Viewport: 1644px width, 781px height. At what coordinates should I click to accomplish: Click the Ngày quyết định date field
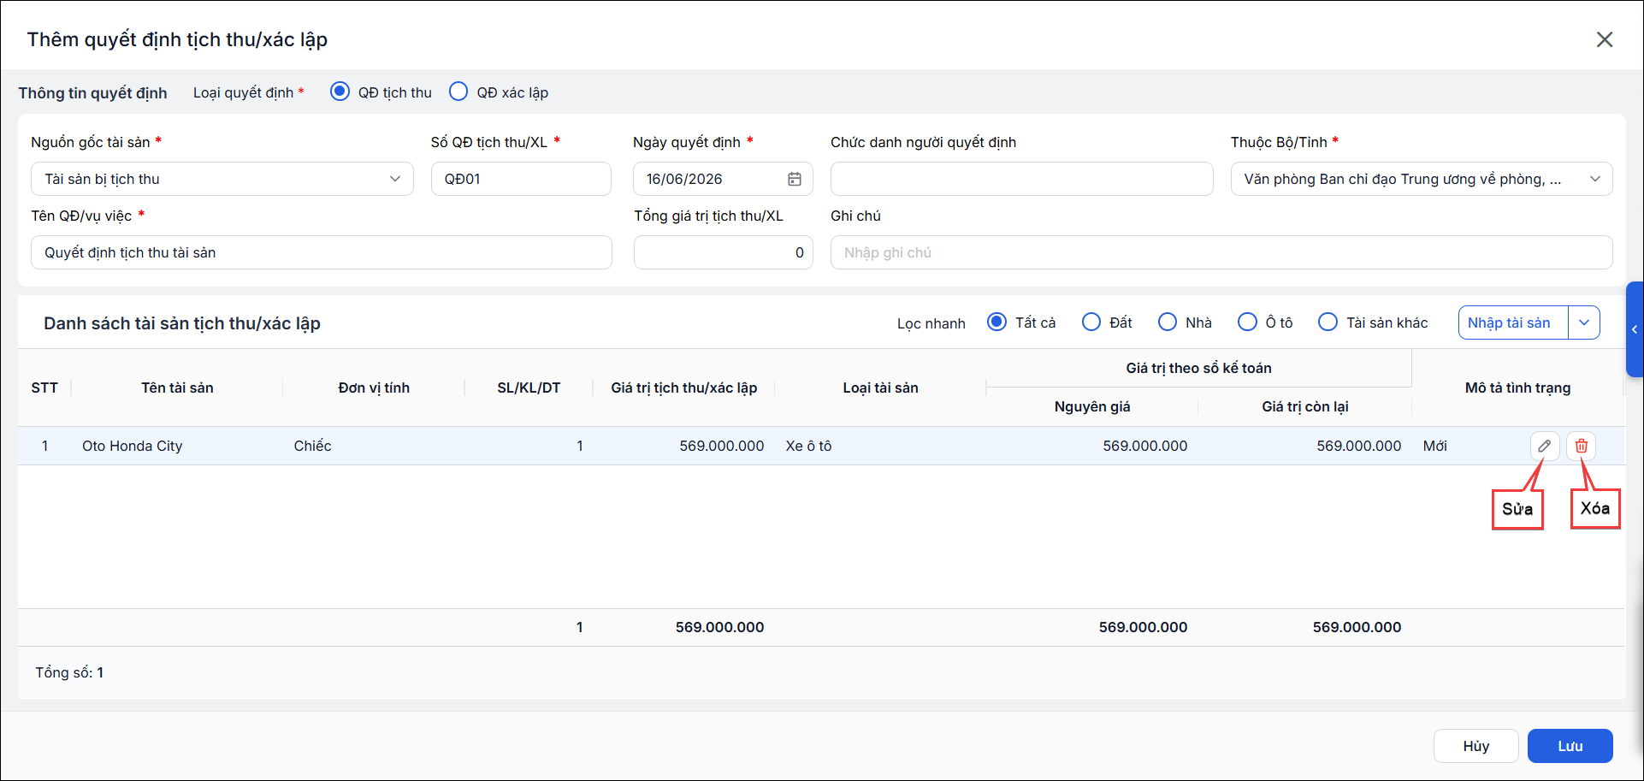[723, 179]
